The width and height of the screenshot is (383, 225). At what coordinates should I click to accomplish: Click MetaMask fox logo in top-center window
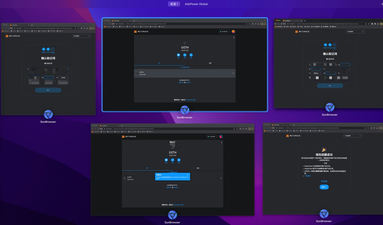135,32
